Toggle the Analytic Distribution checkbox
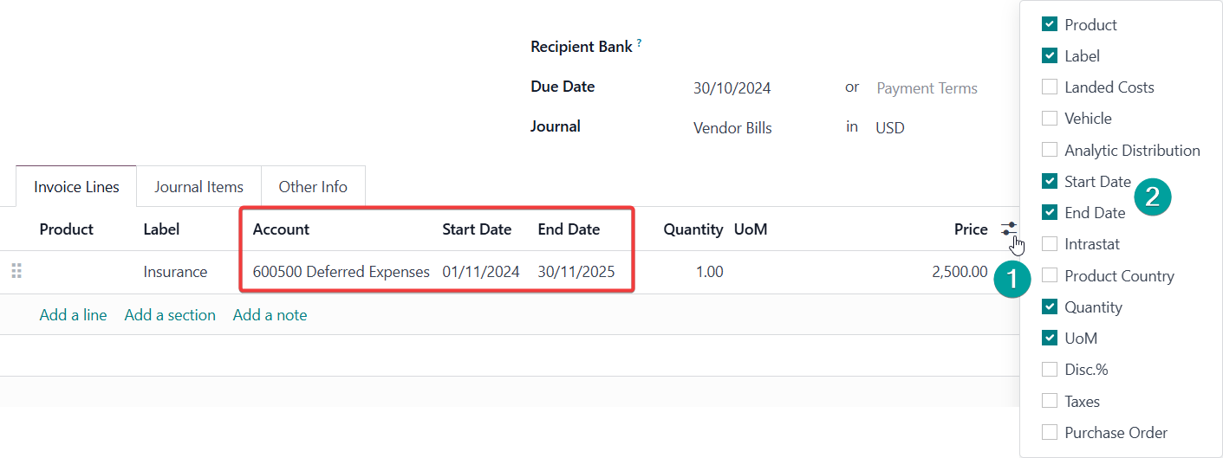The image size is (1223, 458). tap(1050, 150)
